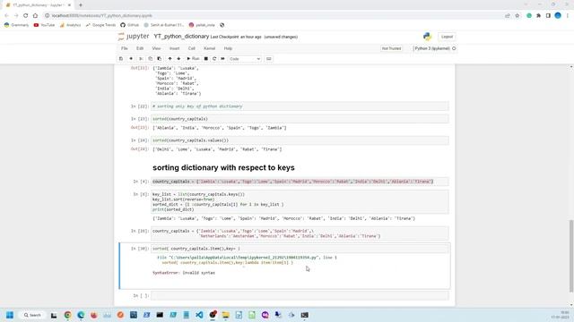
Task: Restart the kernel with the circular arrow
Action: (x=214, y=59)
